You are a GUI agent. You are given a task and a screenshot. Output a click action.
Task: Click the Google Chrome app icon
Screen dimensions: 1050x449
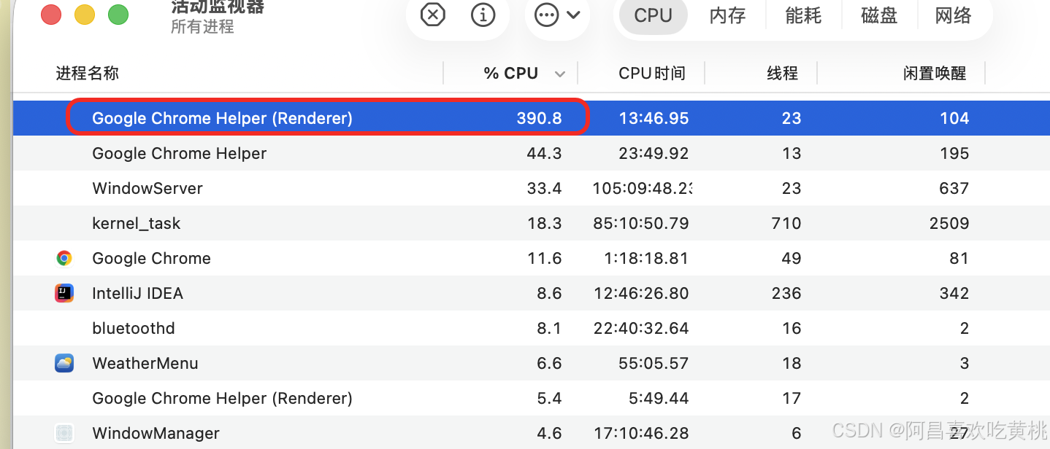[64, 258]
